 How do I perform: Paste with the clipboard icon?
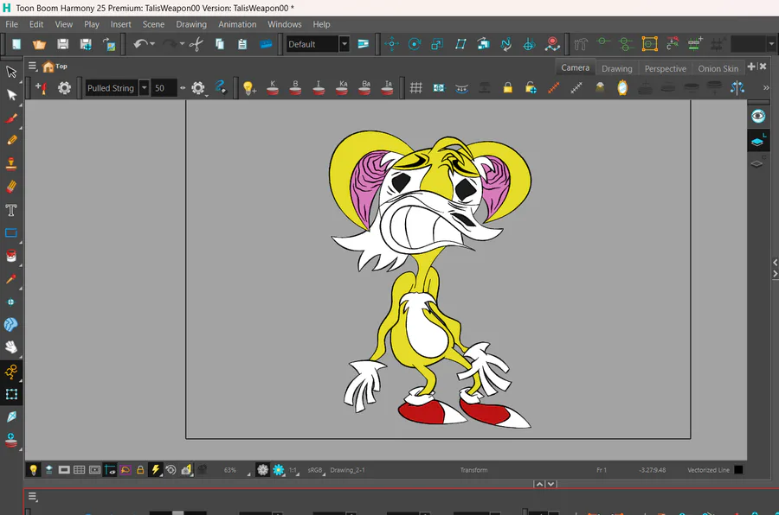point(242,44)
